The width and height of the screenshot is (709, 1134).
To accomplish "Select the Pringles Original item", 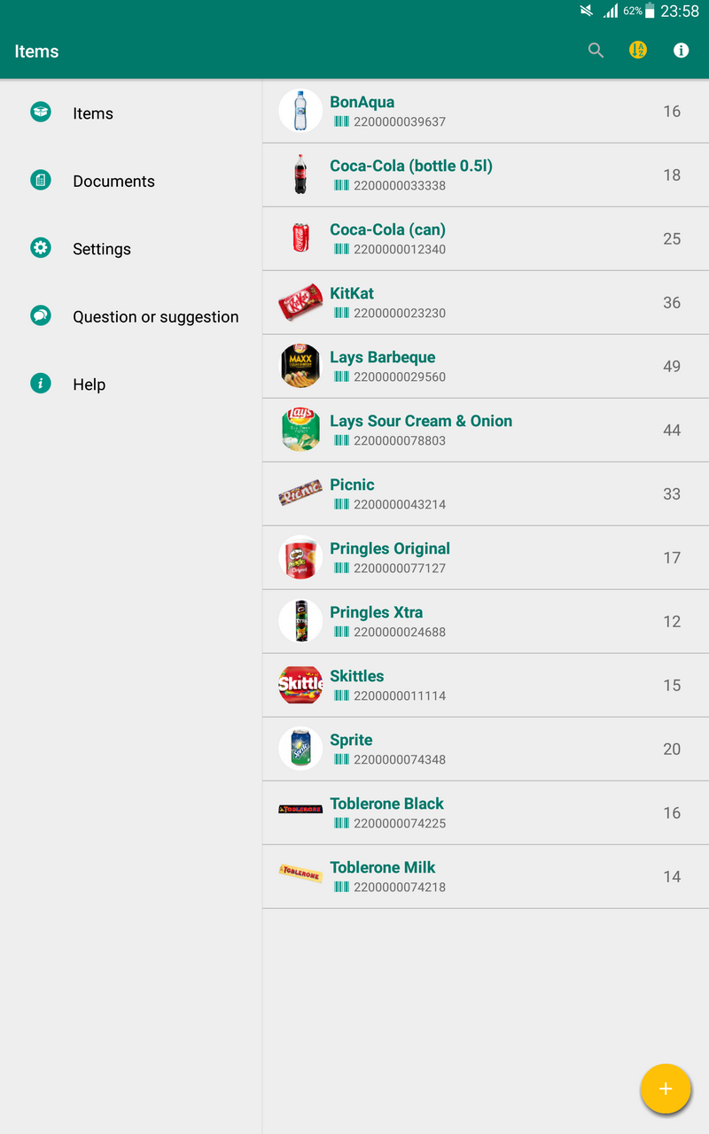I will click(x=390, y=549).
